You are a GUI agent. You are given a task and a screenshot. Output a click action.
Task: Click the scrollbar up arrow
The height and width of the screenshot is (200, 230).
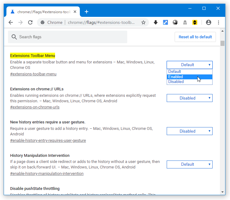click(x=222, y=31)
